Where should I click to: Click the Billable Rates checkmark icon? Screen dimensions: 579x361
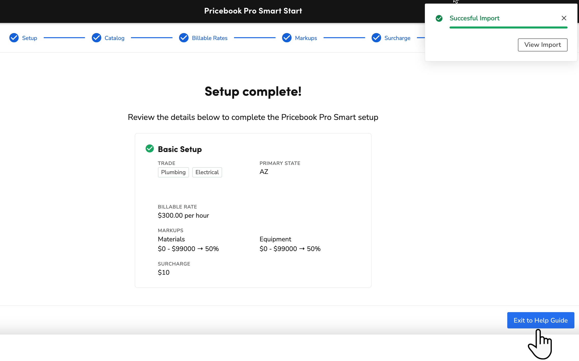[184, 38]
